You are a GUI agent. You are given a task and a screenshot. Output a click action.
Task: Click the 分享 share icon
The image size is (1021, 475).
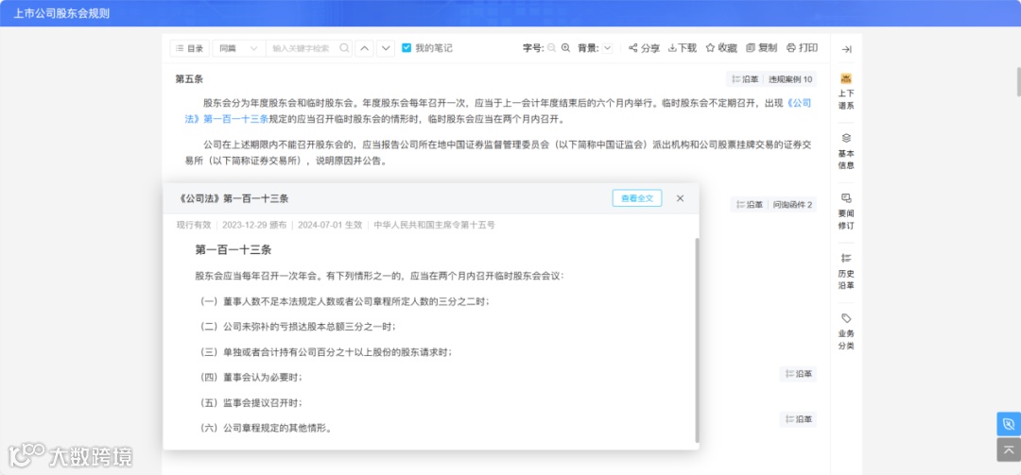[x=644, y=48]
